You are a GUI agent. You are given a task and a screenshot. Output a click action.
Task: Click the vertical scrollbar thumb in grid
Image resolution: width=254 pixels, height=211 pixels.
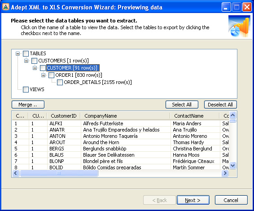point(233,121)
